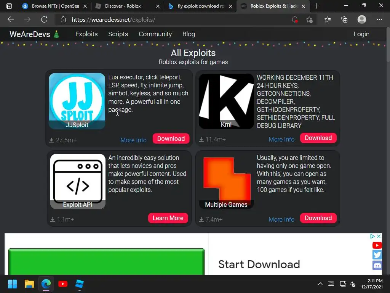Open WeAreDevs Discord social icon
The height and width of the screenshot is (293, 390).
point(377,266)
